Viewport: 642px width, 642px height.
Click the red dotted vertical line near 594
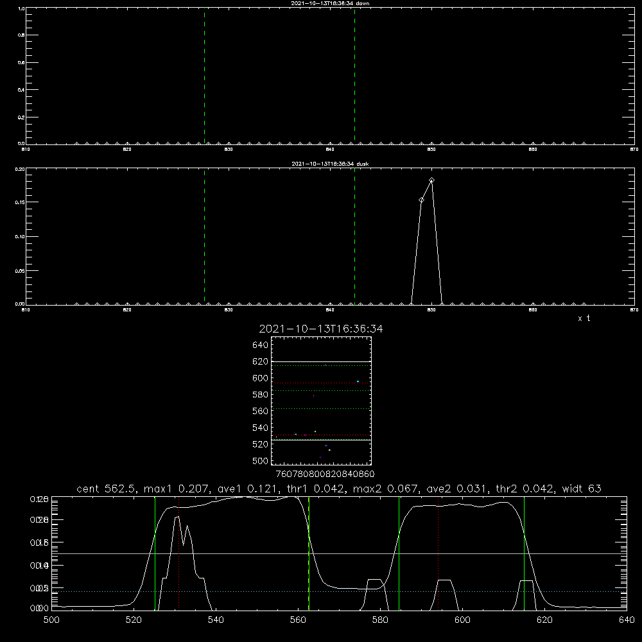(x=438, y=553)
